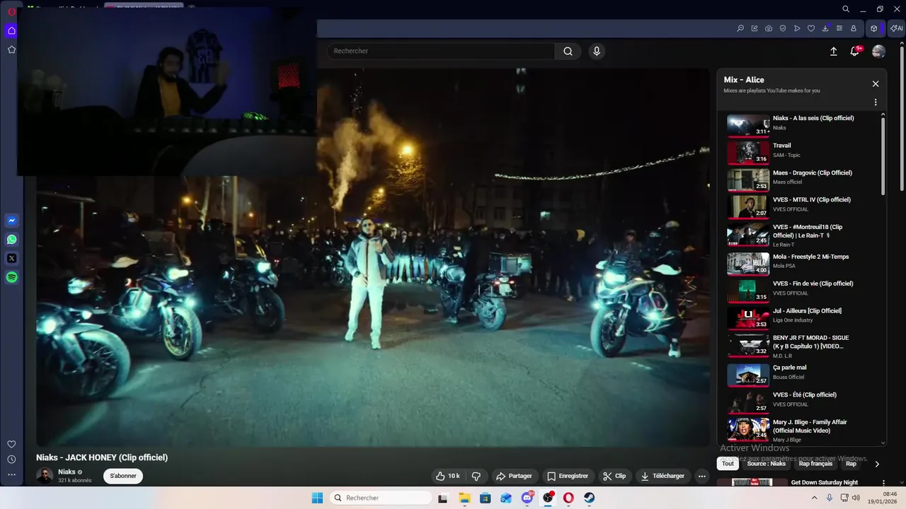Dislike the video

click(x=476, y=476)
